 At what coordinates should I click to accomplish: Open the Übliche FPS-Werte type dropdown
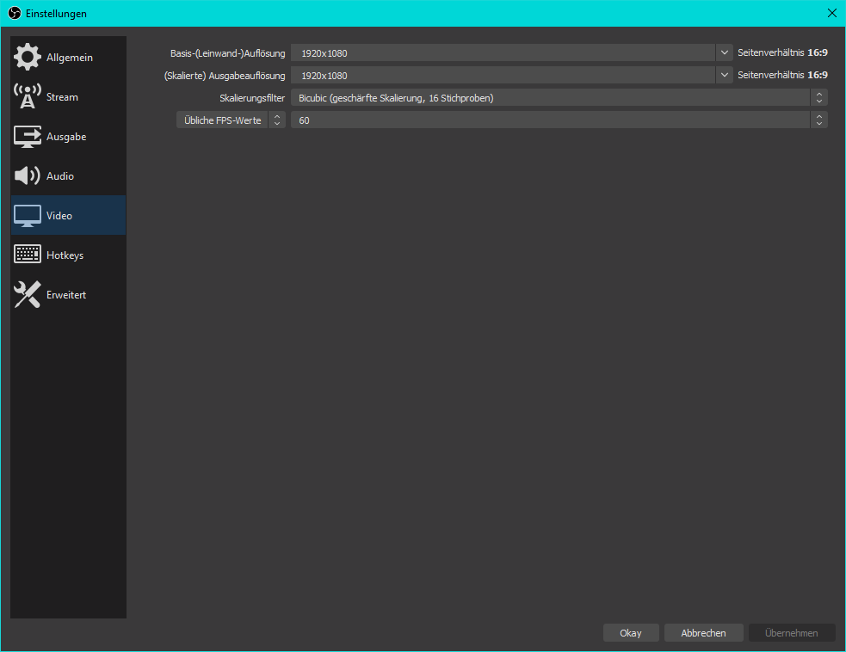tap(231, 120)
